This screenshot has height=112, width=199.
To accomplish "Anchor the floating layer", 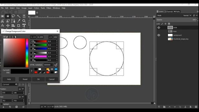I will pyautogui.click(x=185, y=107).
